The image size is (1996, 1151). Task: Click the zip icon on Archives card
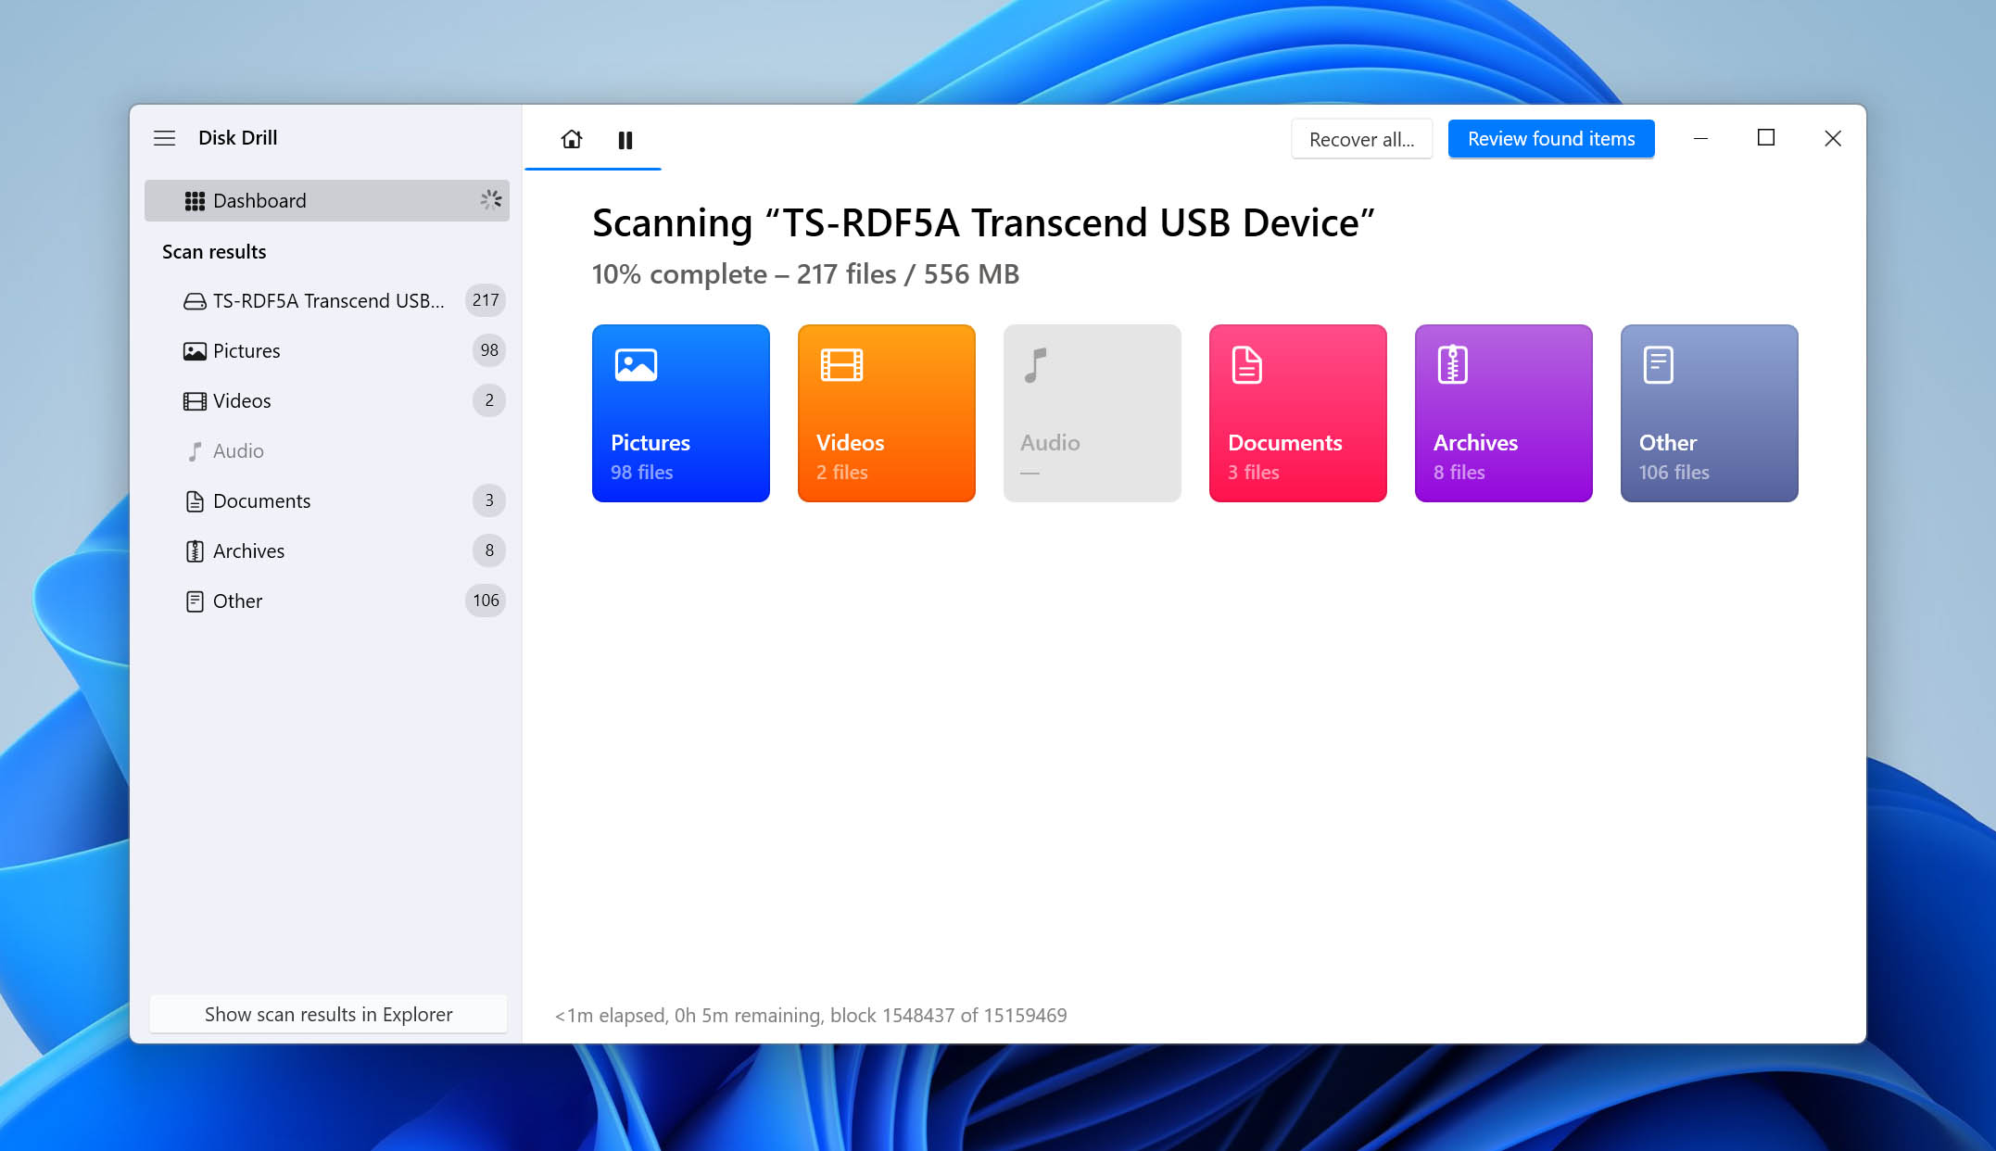(x=1452, y=365)
